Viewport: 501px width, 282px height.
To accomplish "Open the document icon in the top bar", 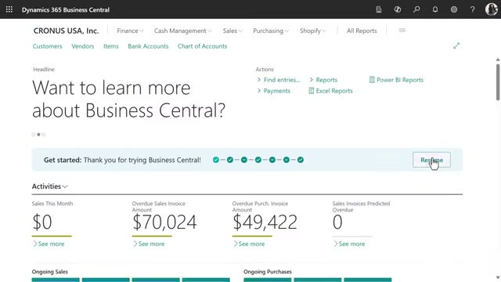I will coord(379,9).
